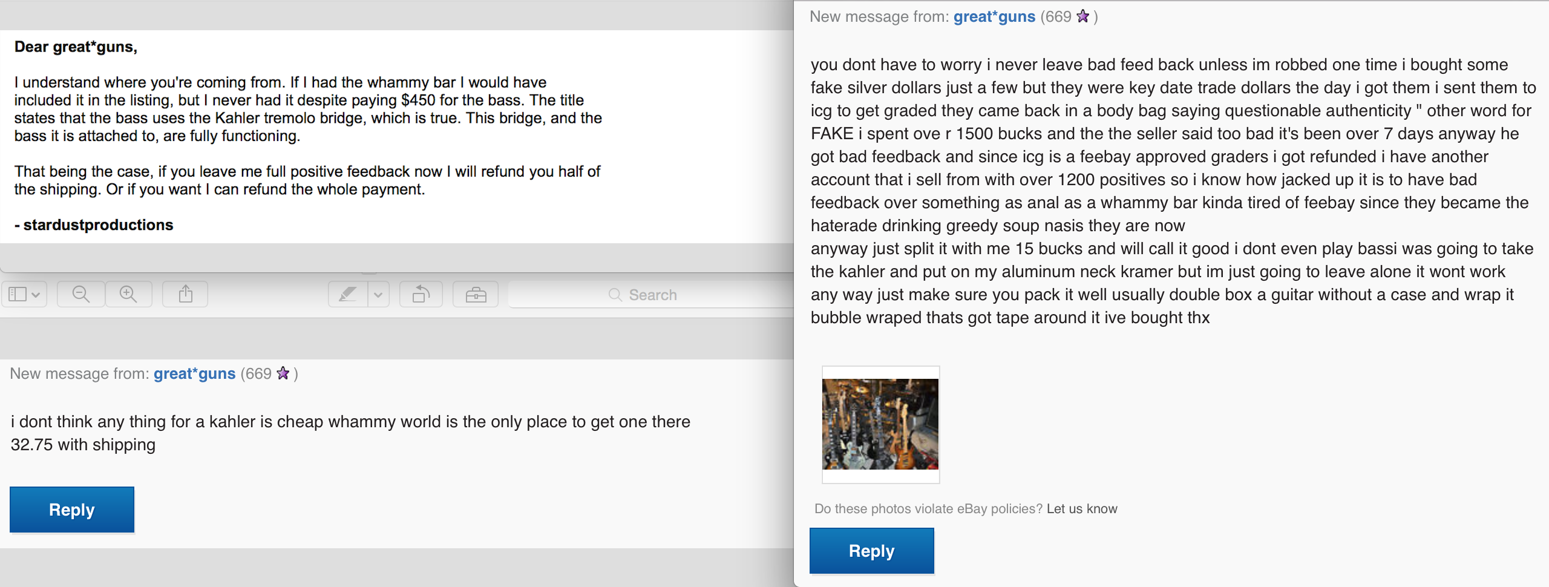This screenshot has height=587, width=1549.
Task: Open the attached guitars photo thumbnail
Action: click(x=880, y=424)
